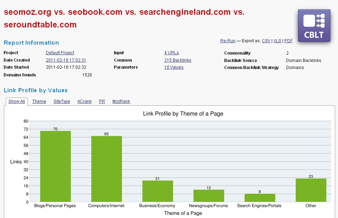Switch to the SiteType tab

[62, 101]
